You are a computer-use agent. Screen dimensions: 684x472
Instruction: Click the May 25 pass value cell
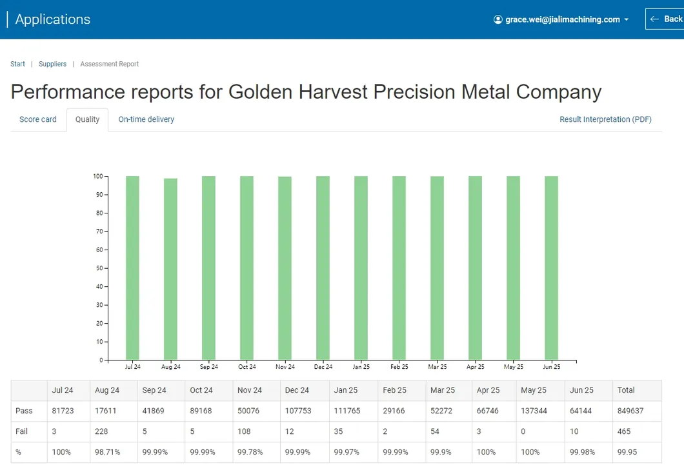pyautogui.click(x=534, y=411)
